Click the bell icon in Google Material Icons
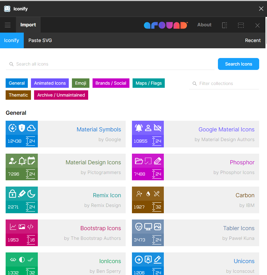267x275 pixels. click(x=139, y=128)
